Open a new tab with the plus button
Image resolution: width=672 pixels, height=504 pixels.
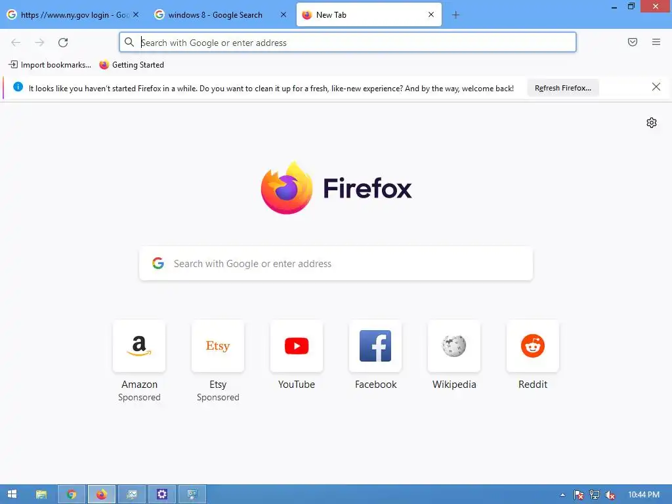click(x=455, y=15)
